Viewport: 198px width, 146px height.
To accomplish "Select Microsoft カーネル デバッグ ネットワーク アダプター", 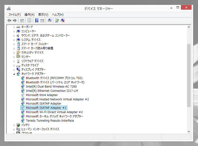I will [54, 116].
